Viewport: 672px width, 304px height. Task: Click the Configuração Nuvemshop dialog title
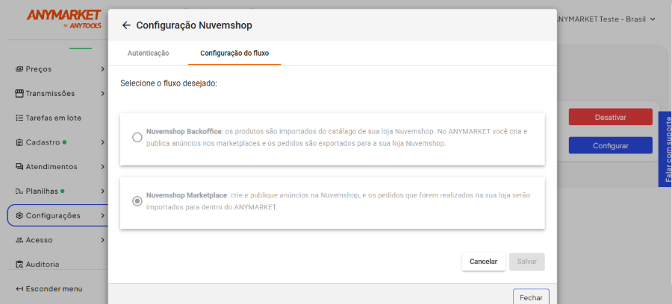[194, 25]
